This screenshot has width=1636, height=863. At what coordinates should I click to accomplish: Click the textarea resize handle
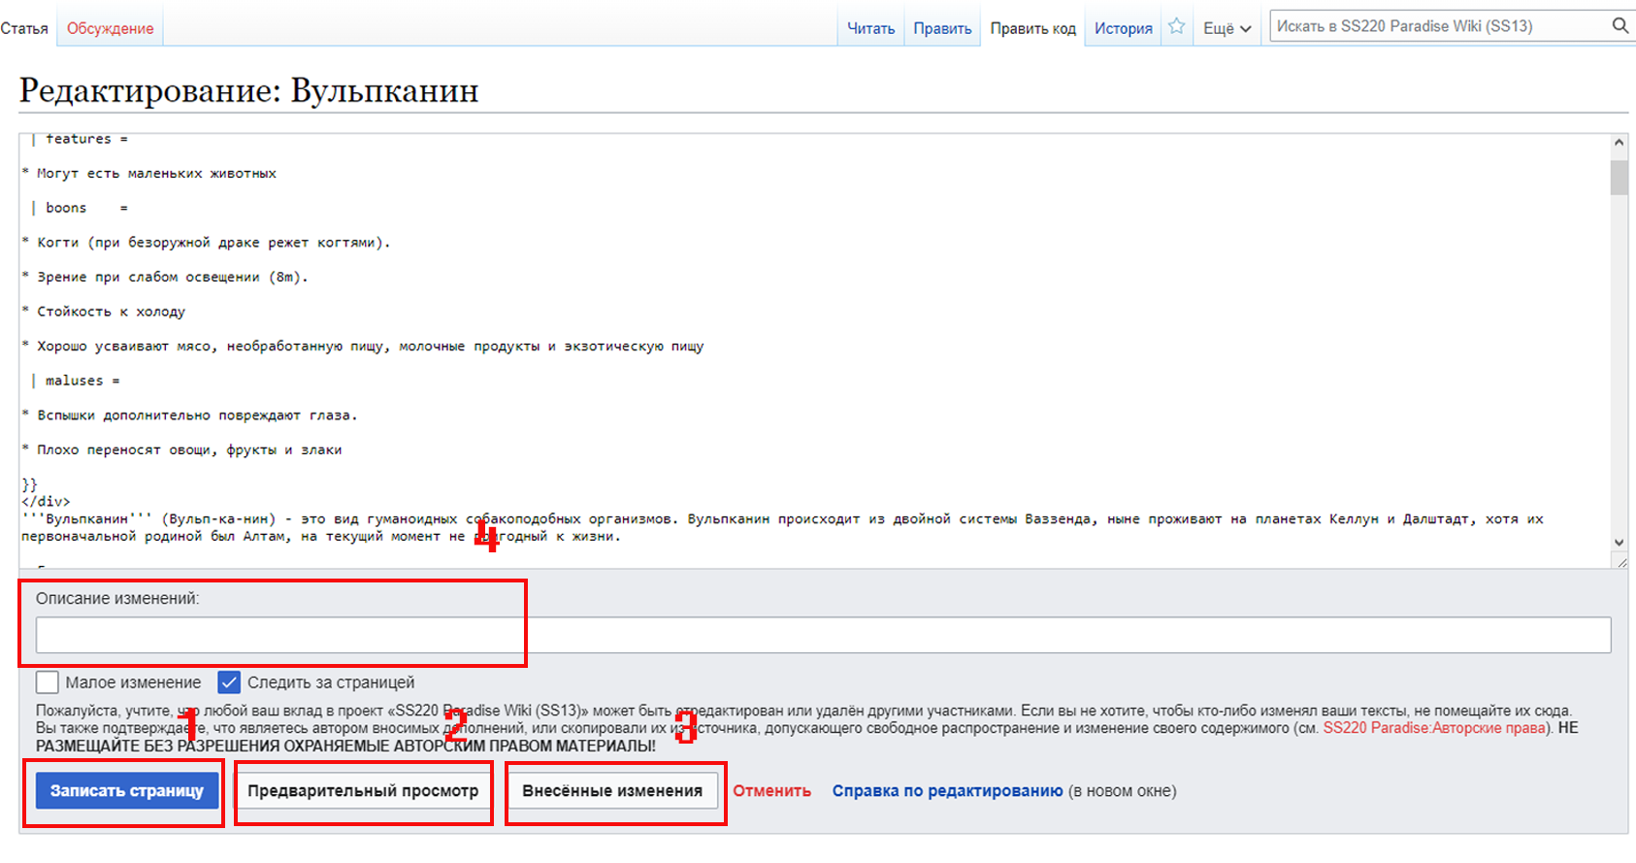pyautogui.click(x=1620, y=561)
